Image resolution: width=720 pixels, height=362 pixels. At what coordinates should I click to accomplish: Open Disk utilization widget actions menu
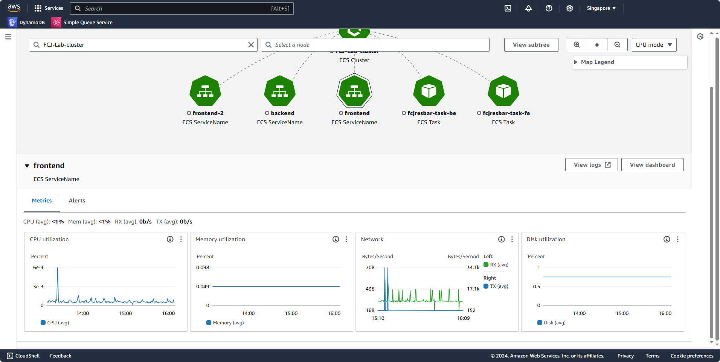point(678,239)
